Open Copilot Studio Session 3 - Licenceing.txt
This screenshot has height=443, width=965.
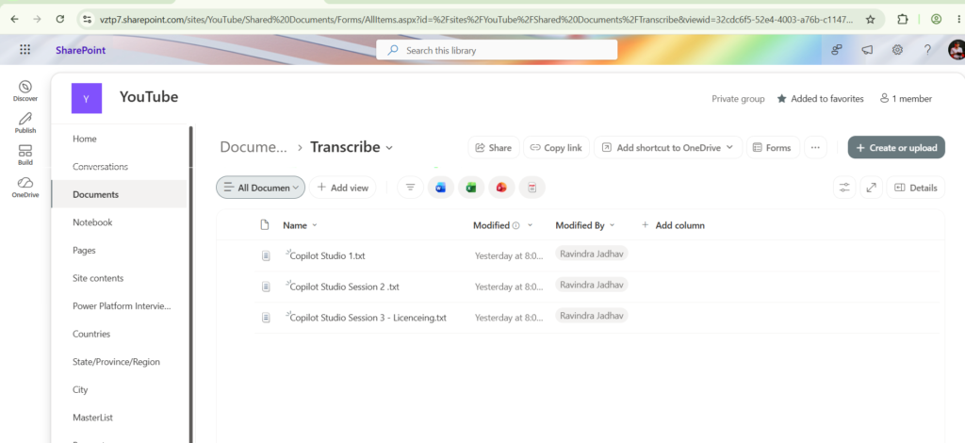tap(368, 318)
